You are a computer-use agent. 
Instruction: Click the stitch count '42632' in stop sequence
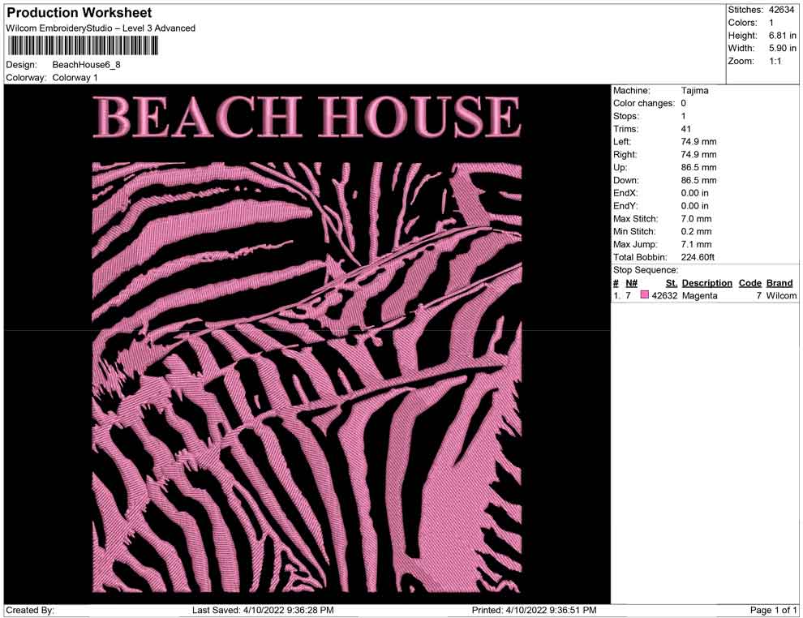tap(664, 295)
